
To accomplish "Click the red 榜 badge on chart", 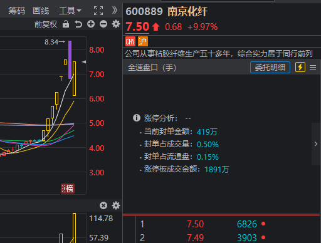I will coord(68,189).
